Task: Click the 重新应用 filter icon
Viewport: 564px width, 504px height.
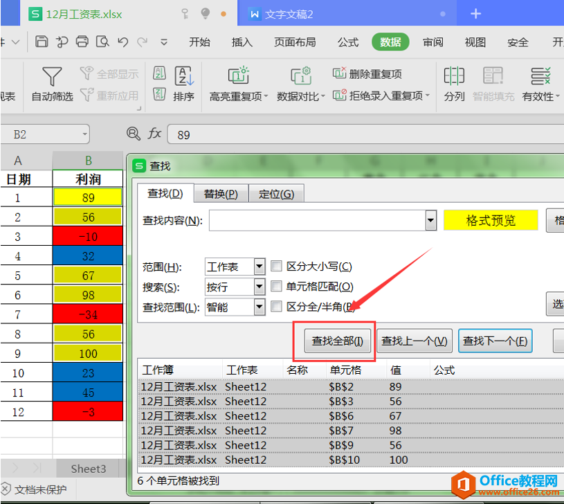Action: point(87,95)
